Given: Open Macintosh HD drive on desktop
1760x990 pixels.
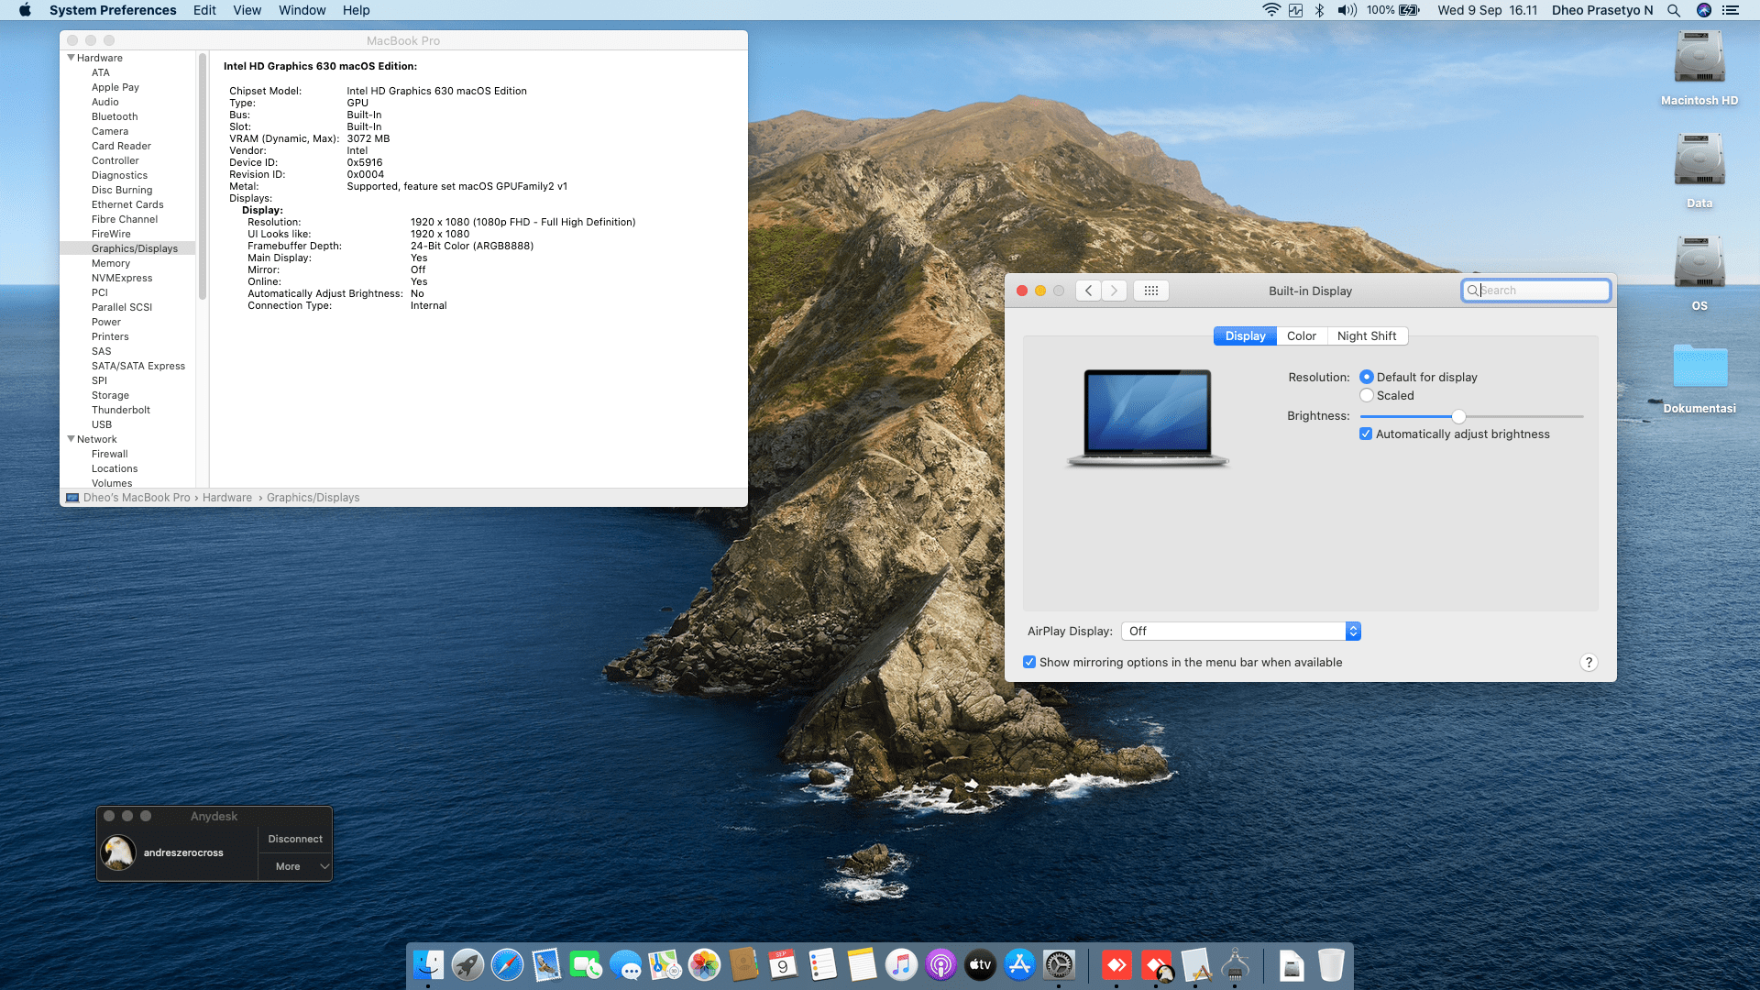Looking at the screenshot, I should (x=1699, y=59).
